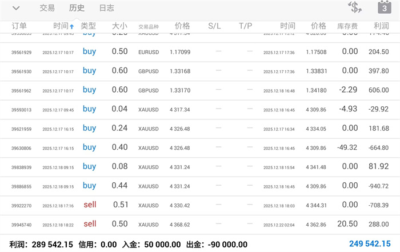Image resolution: width=400 pixels, height=252 pixels.
Task: Click the 大小 column header
Action: (119, 26)
